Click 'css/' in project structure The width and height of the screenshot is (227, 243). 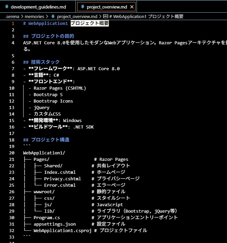point(49,198)
